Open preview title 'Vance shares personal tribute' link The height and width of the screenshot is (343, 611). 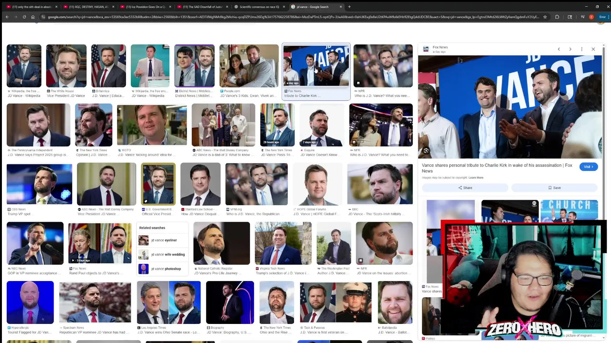click(x=497, y=168)
